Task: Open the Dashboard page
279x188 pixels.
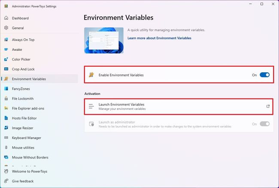Action: pyautogui.click(x=20, y=18)
